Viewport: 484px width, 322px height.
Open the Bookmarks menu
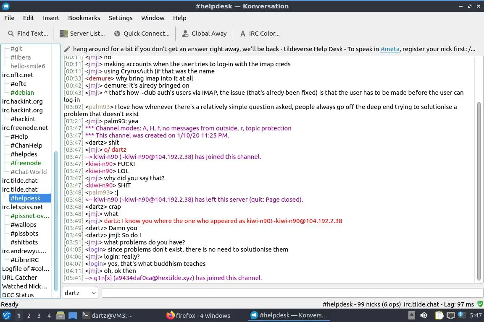[84, 18]
